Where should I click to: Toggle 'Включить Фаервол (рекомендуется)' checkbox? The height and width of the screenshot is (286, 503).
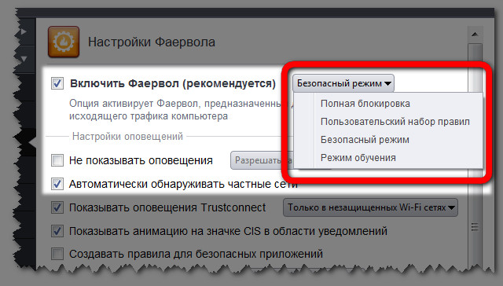coord(57,83)
